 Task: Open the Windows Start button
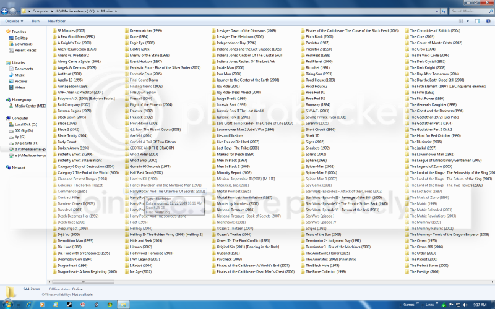pos(7,305)
